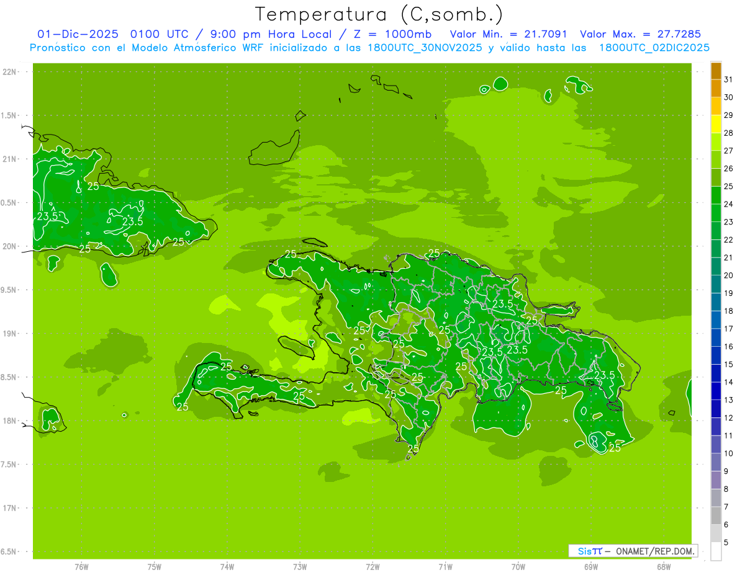Click the '74W' longitude axis label
The height and width of the screenshot is (575, 745).
click(227, 566)
